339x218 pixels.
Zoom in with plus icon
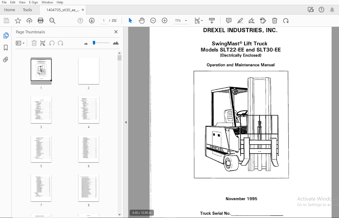pyautogui.click(x=165, y=21)
